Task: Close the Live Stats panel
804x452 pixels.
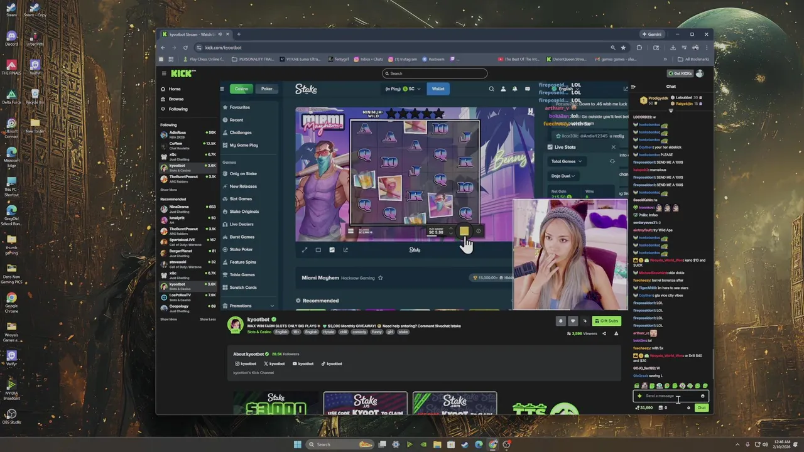Action: (614, 147)
